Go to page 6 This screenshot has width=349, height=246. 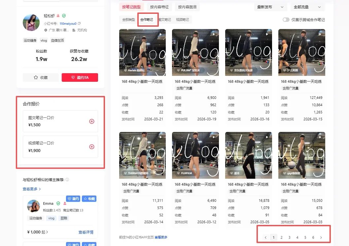click(x=313, y=237)
